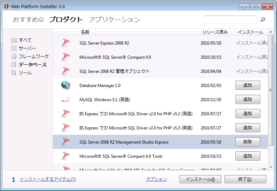Click SQL Server 2008 R2 管理オブジェクト icon

[66, 71]
